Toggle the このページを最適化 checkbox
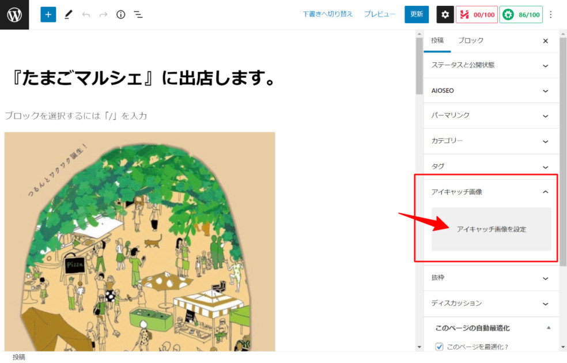567x363 pixels. (x=440, y=347)
